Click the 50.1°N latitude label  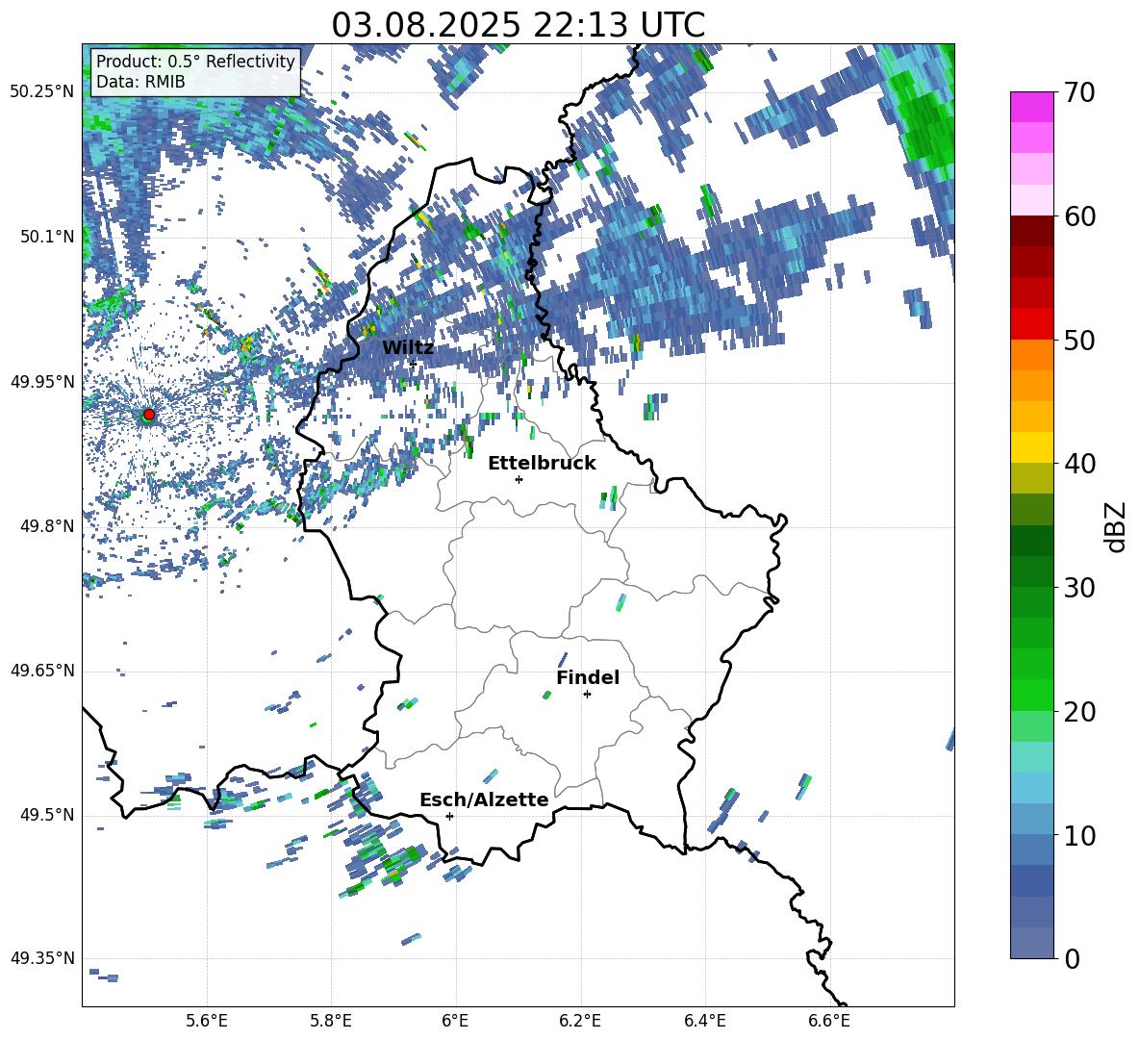(46, 238)
